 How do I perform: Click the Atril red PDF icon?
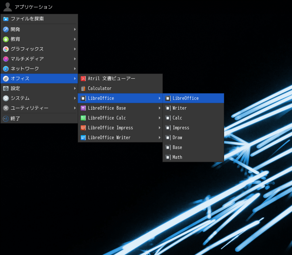(83, 79)
